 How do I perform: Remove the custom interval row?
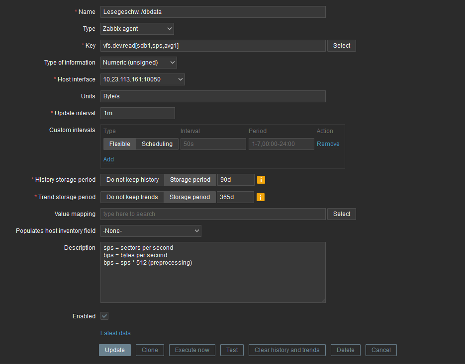pos(328,144)
